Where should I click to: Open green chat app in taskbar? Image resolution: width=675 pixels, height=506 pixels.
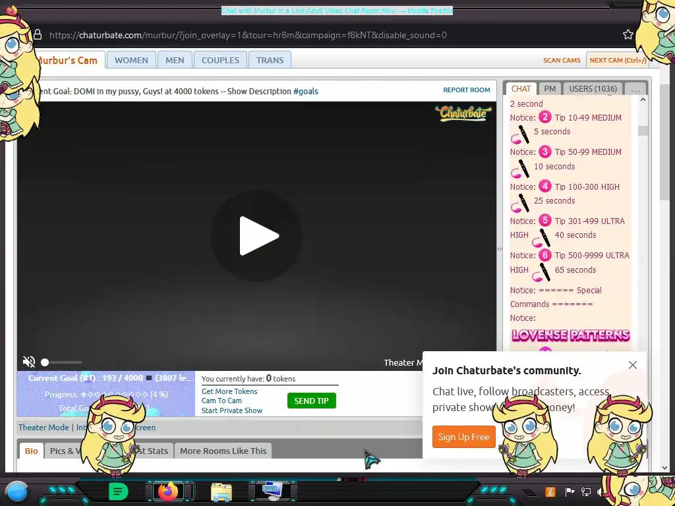118,492
